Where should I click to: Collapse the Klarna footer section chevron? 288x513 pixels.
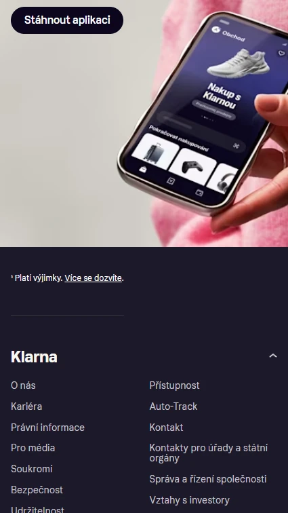(x=272, y=356)
